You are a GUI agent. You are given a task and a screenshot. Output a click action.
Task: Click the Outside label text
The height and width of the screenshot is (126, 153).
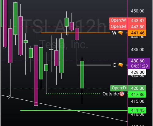(111, 94)
